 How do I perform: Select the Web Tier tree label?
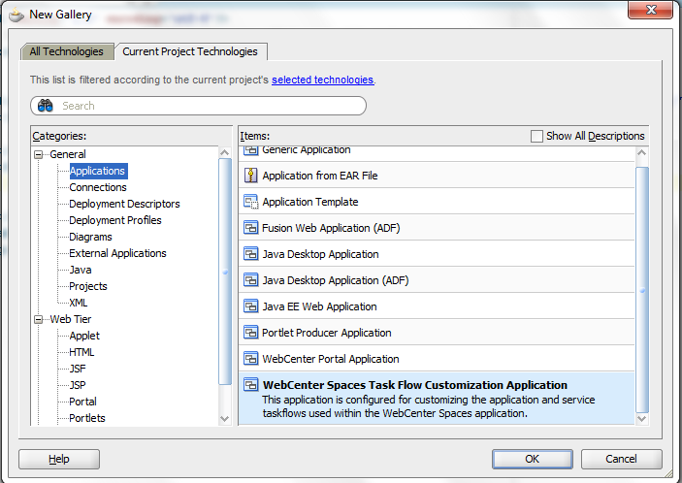pos(71,319)
